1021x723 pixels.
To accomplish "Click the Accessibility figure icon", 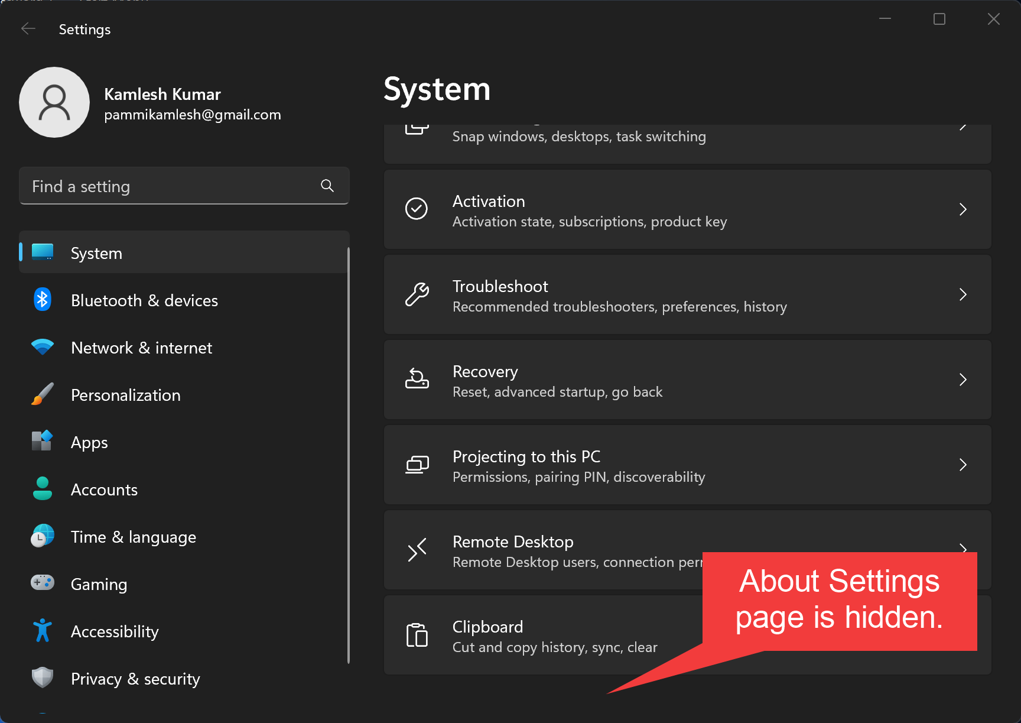I will coord(43,631).
